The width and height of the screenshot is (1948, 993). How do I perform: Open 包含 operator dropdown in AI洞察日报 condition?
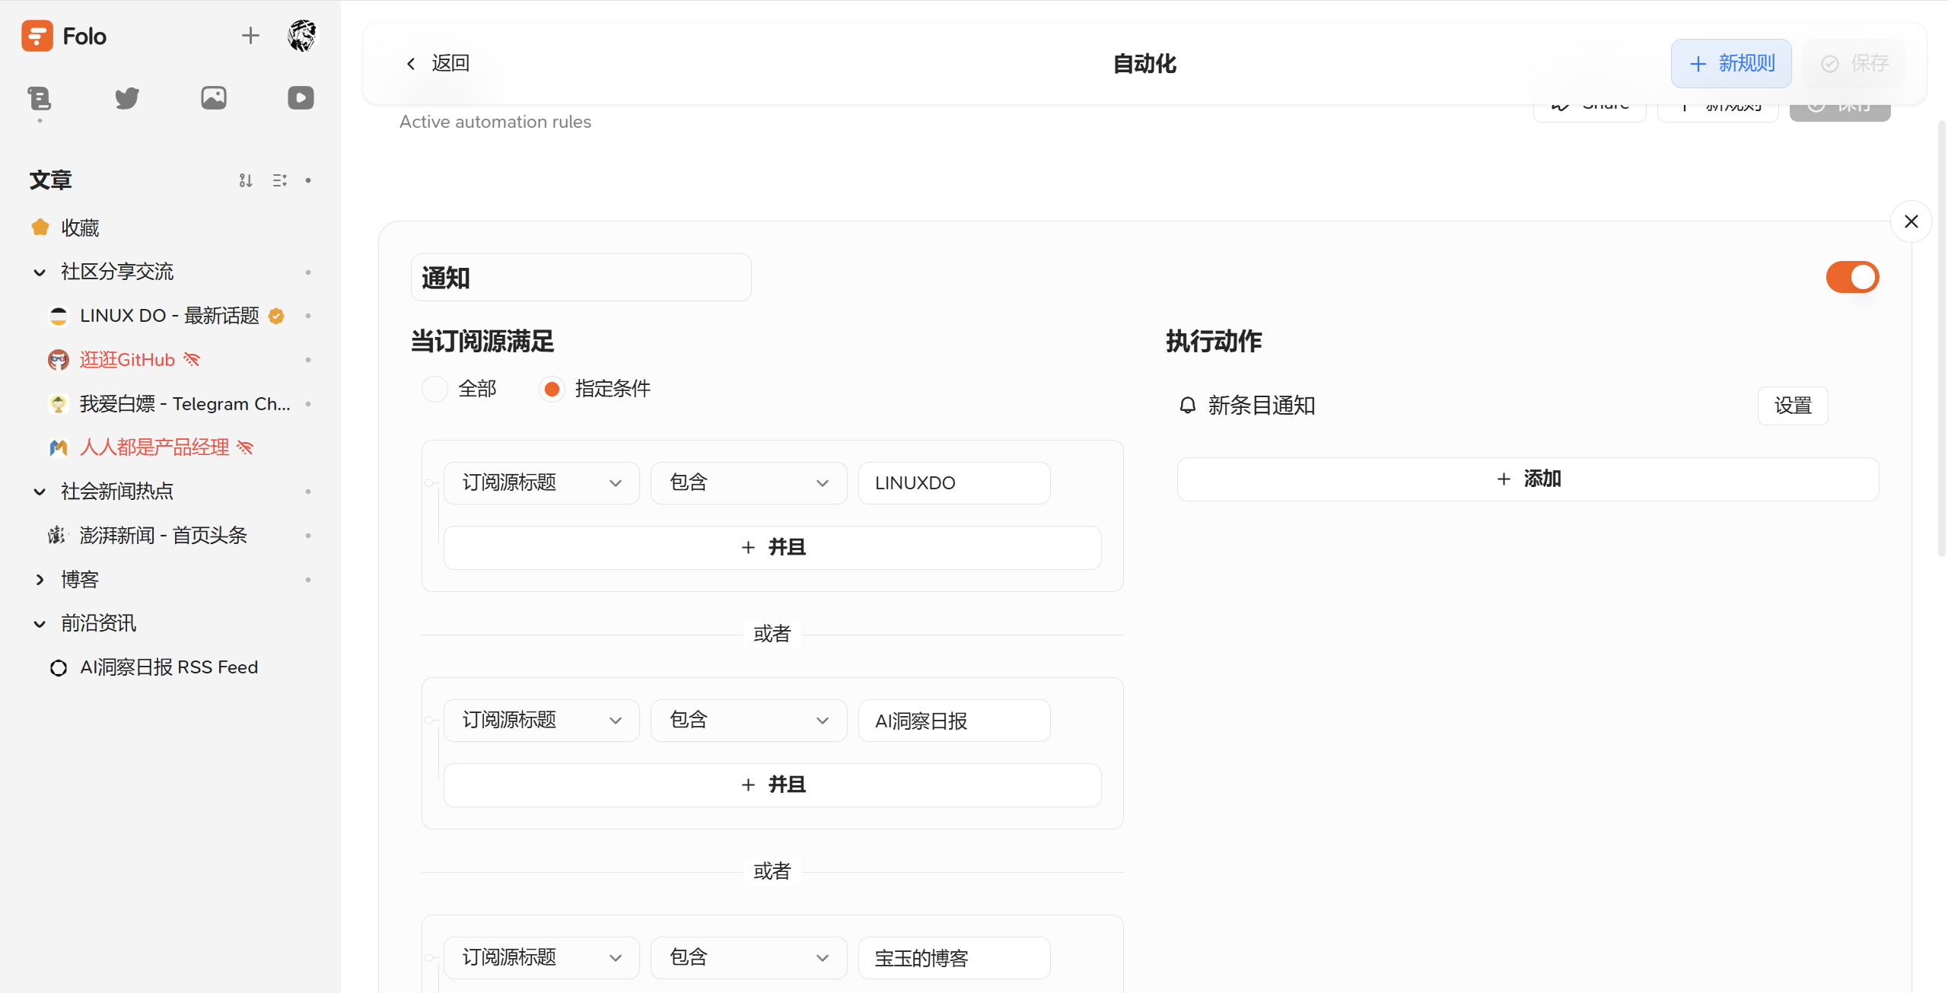point(749,721)
